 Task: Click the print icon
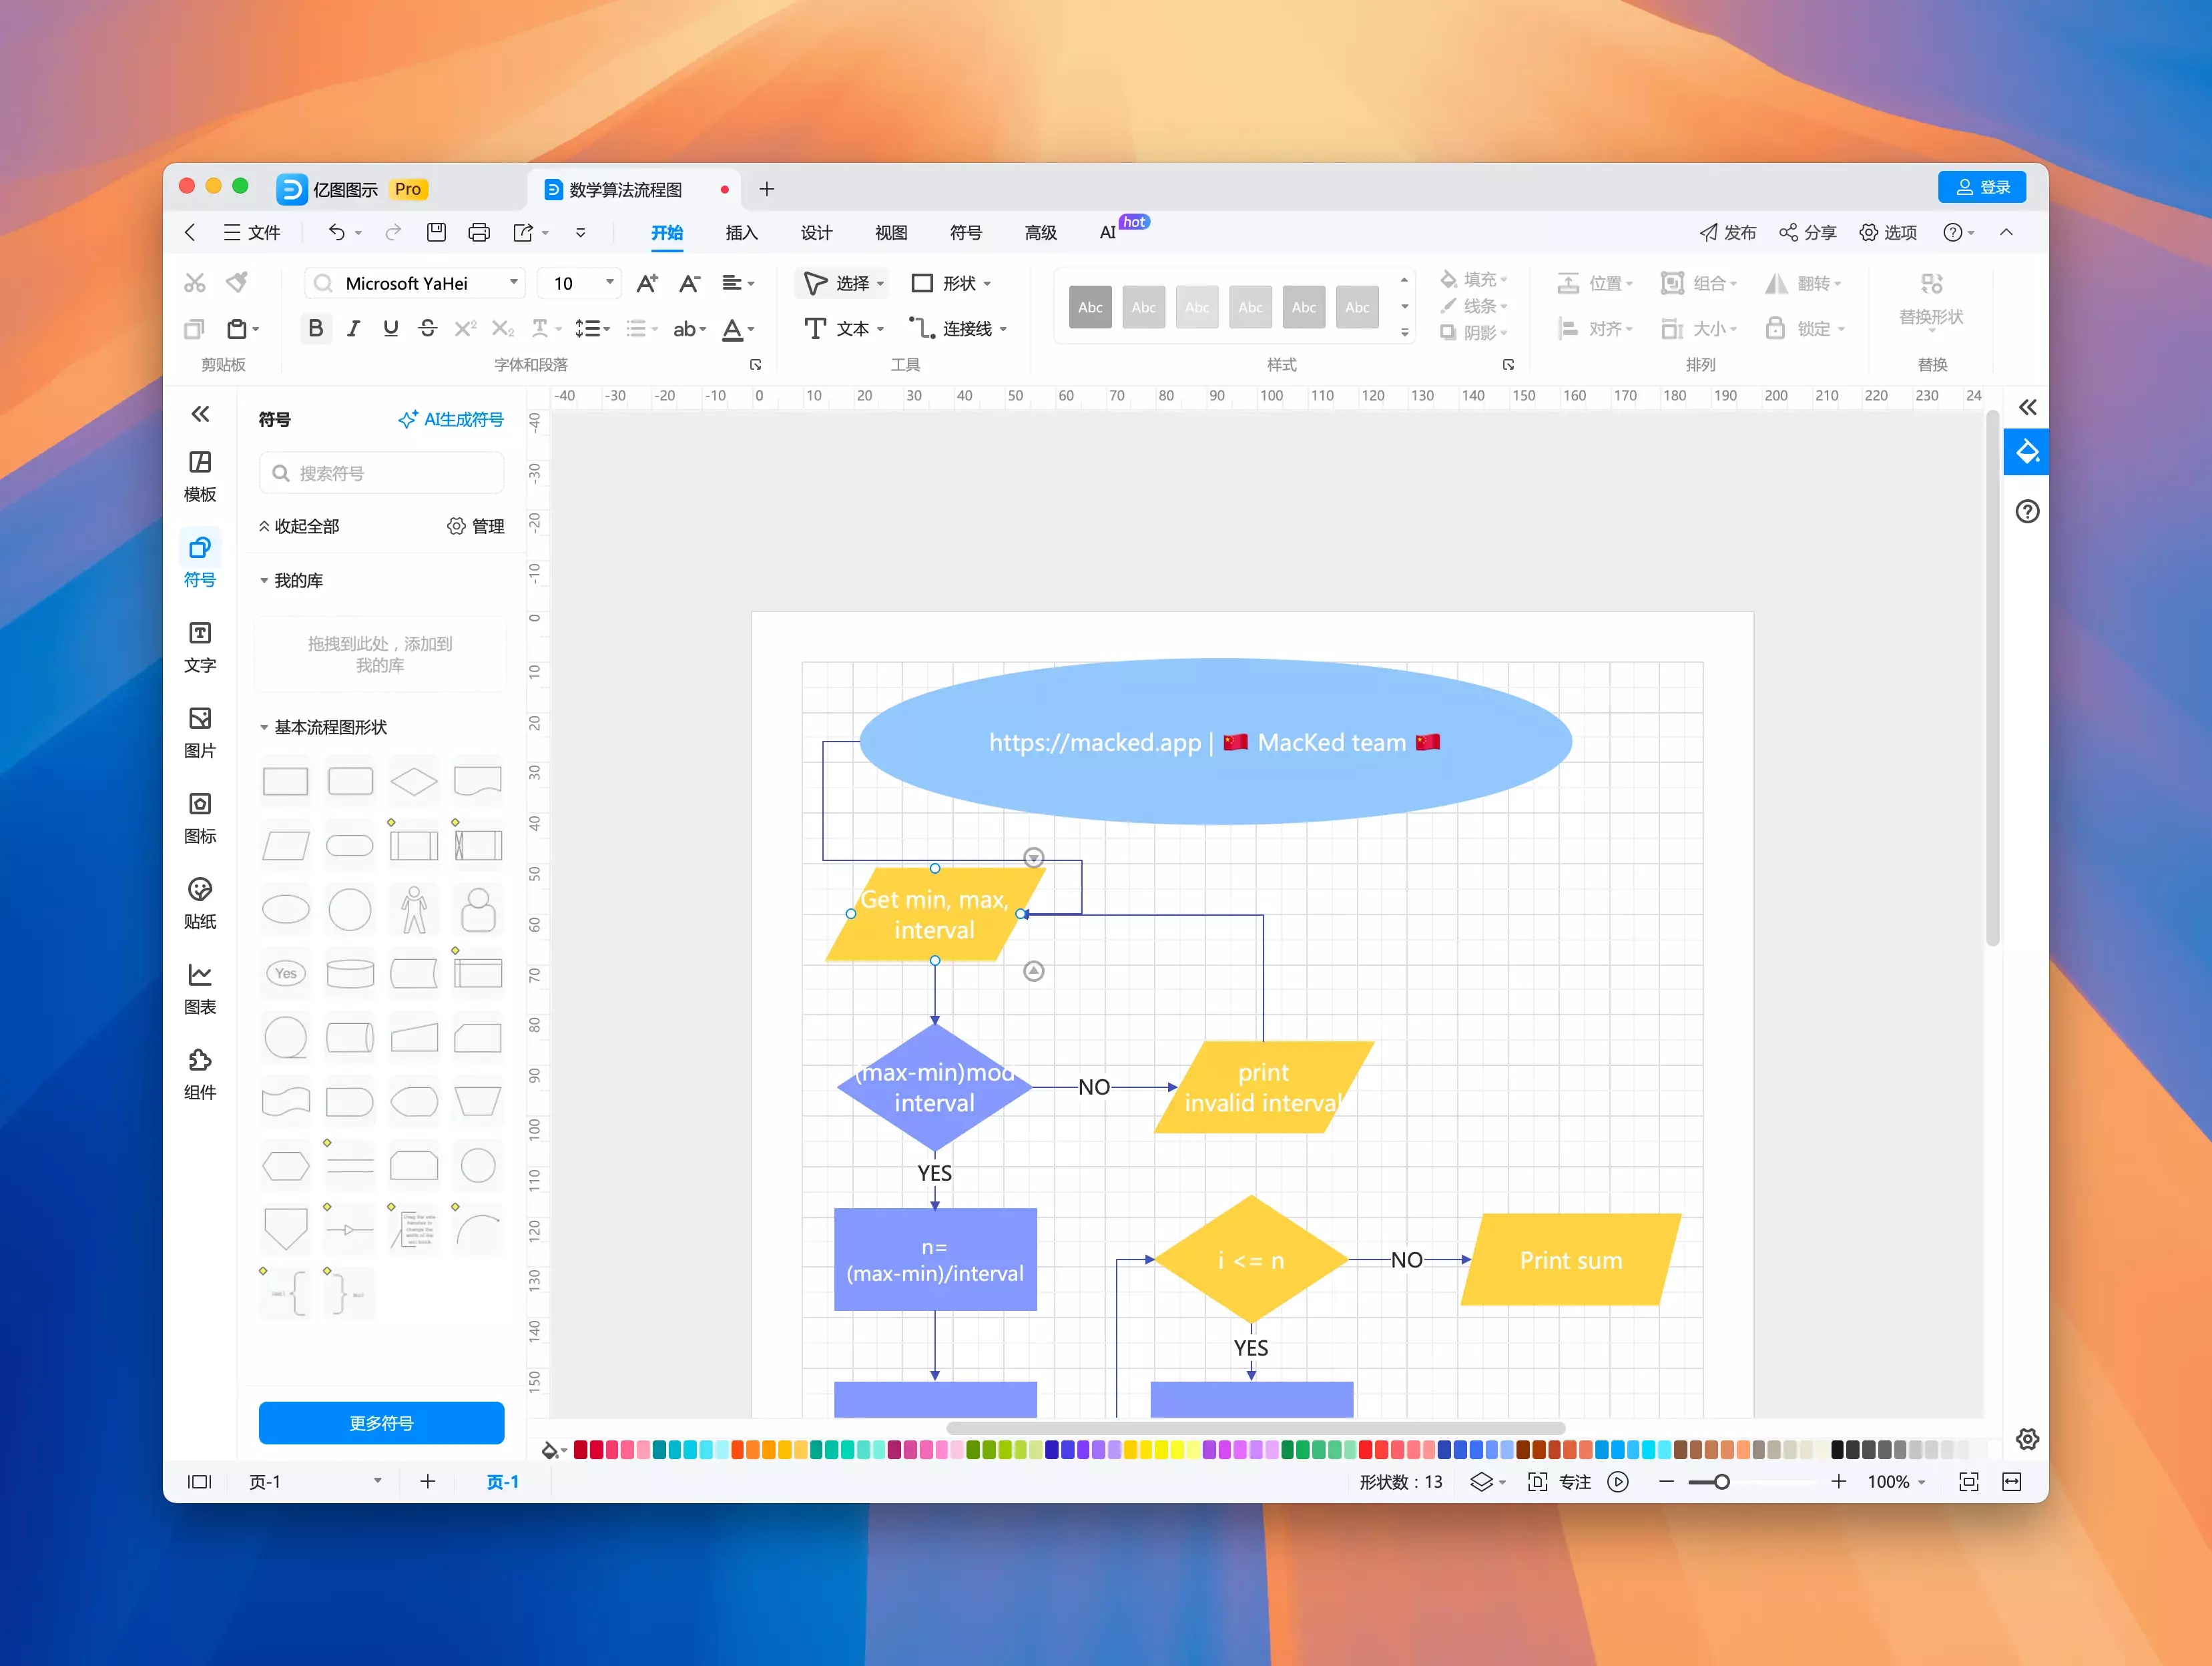coord(479,232)
